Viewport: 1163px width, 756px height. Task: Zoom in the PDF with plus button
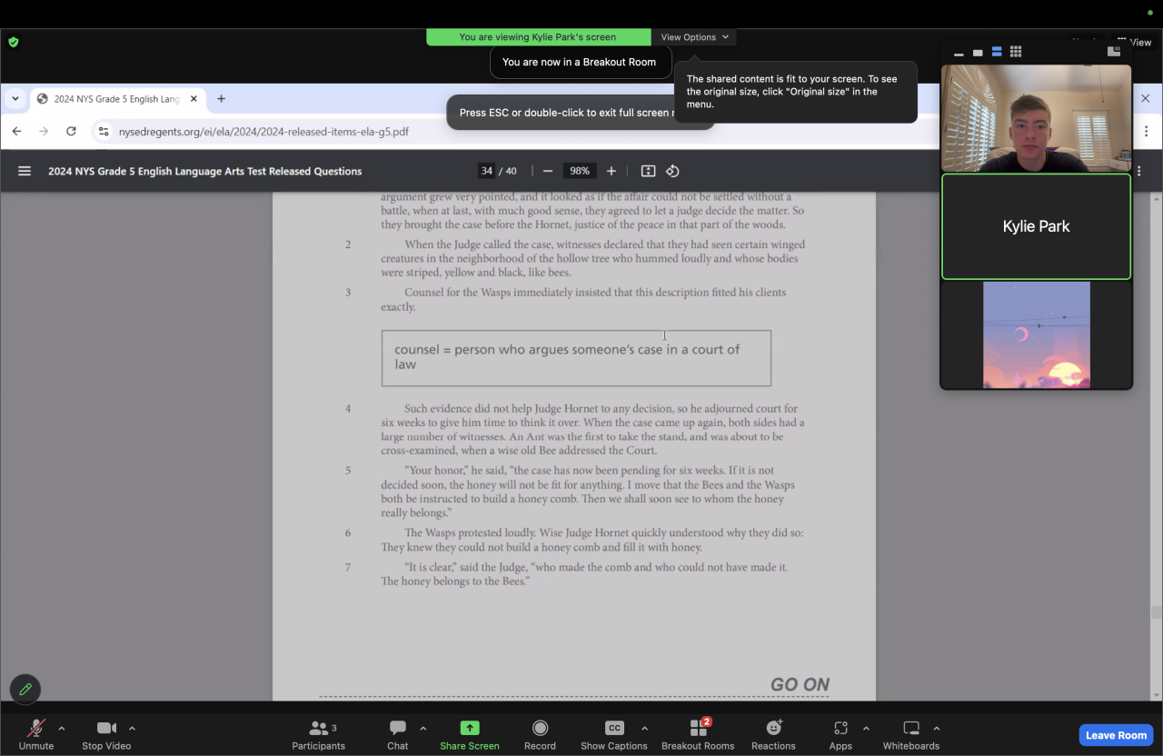(x=611, y=171)
